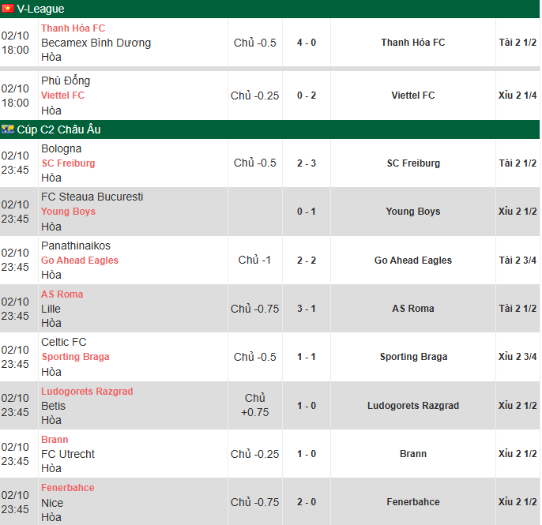The image size is (542, 525).
Task: Click the red Thanh Hóa FC team link
Action: pyautogui.click(x=73, y=28)
